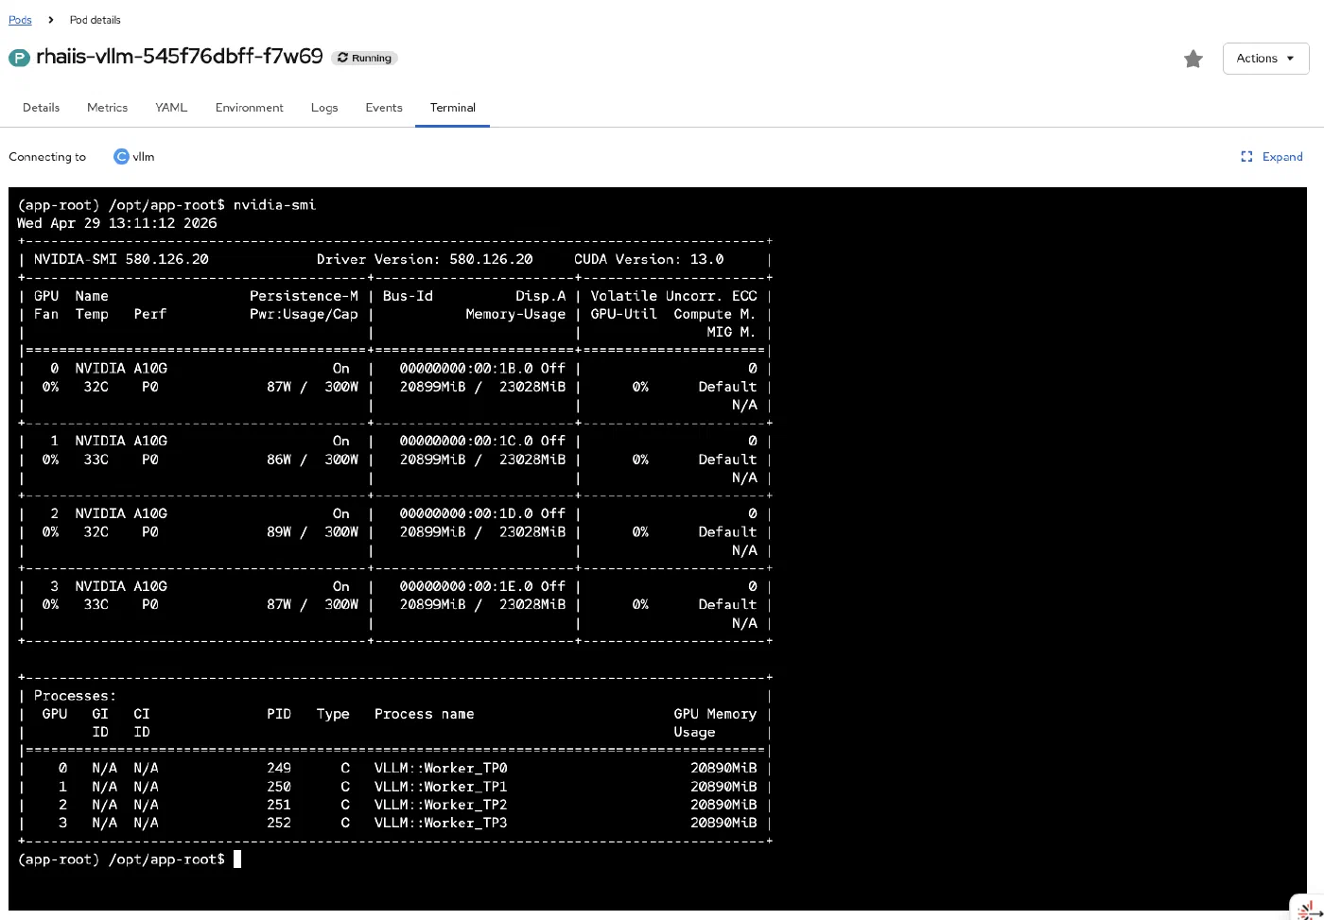The image size is (1324, 920).
Task: Click the favorite star icon
Action: 1193,59
